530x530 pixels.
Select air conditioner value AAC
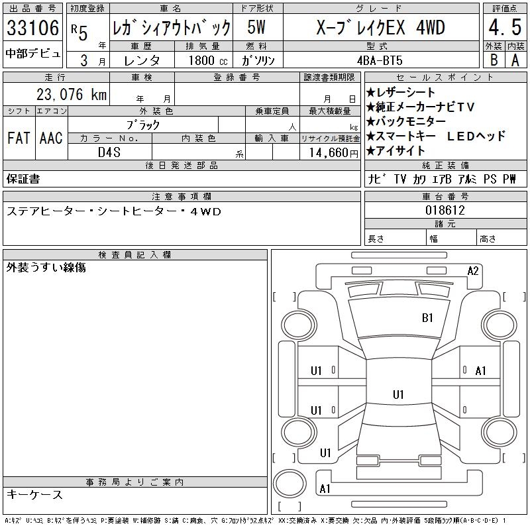click(x=51, y=138)
